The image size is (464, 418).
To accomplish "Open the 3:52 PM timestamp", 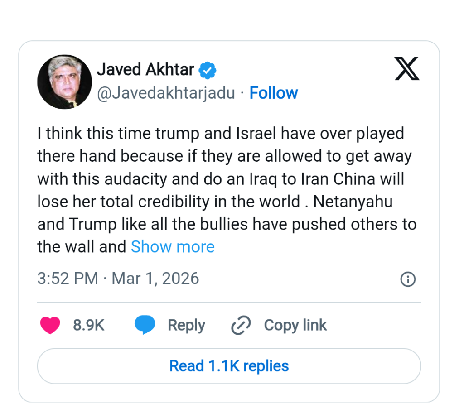I will click(67, 279).
